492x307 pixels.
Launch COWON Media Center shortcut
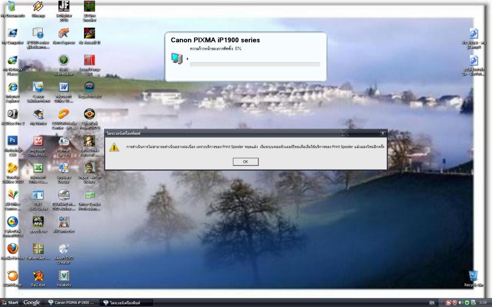click(x=64, y=119)
